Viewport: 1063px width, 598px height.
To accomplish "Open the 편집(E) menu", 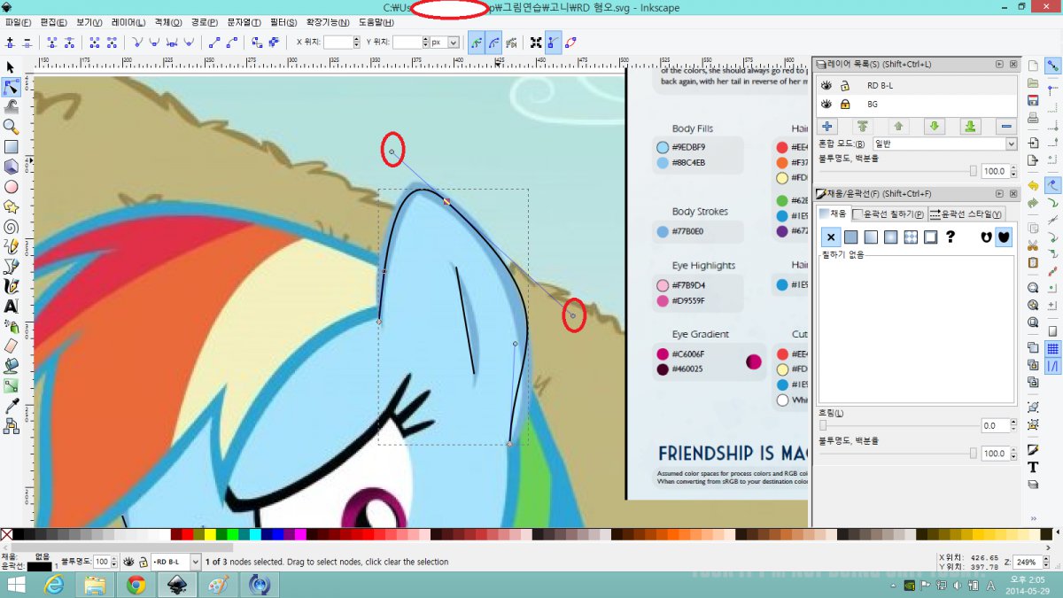I will [x=54, y=22].
